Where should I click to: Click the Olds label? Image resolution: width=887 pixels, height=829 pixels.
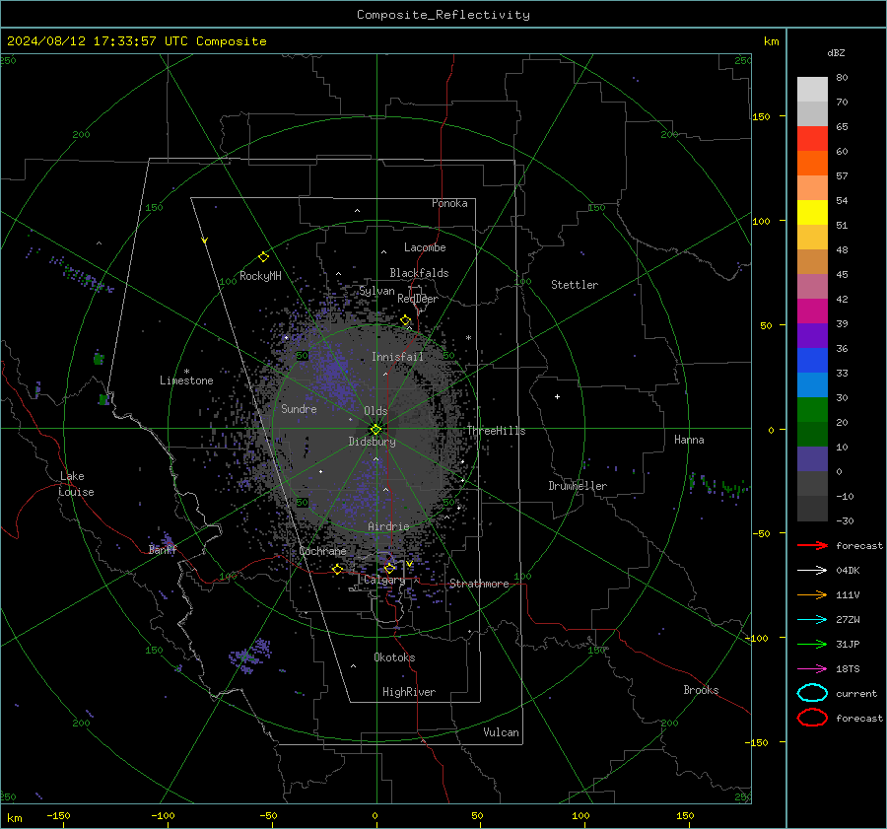375,411
